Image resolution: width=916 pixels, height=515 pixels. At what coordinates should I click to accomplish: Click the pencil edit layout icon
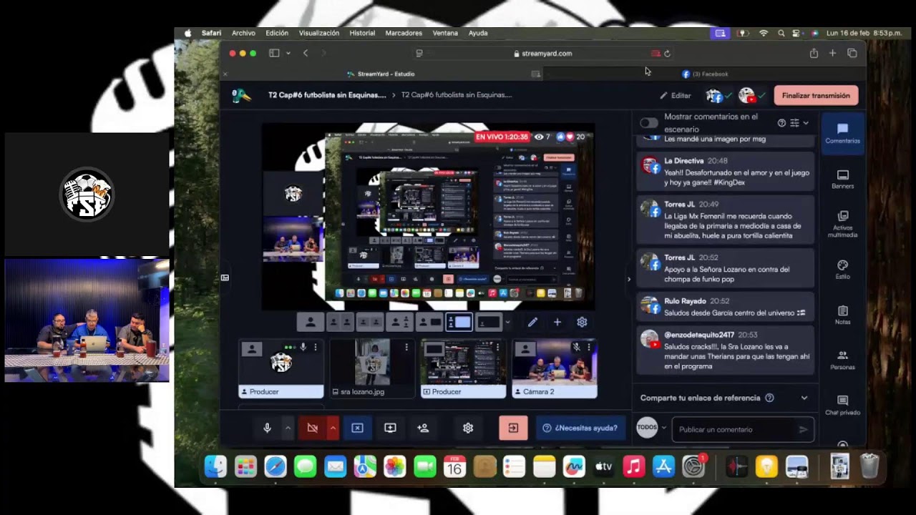click(532, 323)
